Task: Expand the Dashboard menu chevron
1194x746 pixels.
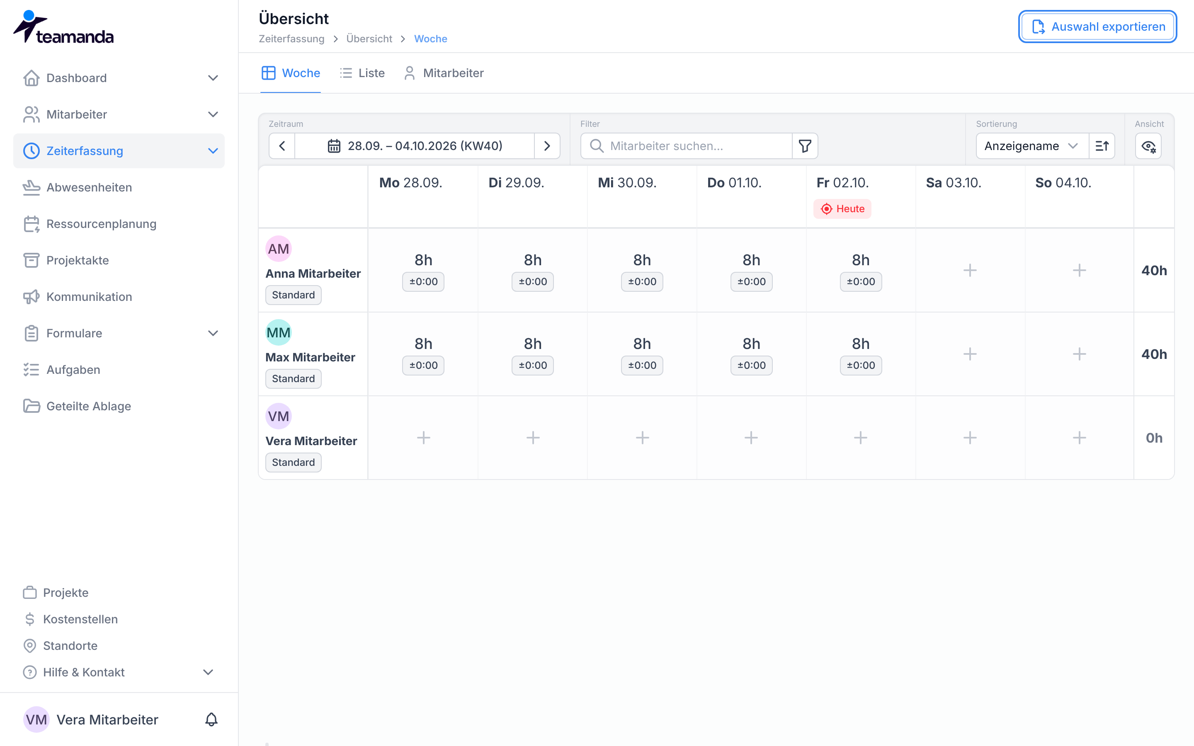Action: tap(213, 78)
